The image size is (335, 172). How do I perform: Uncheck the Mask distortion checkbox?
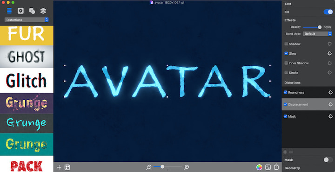(x=285, y=116)
